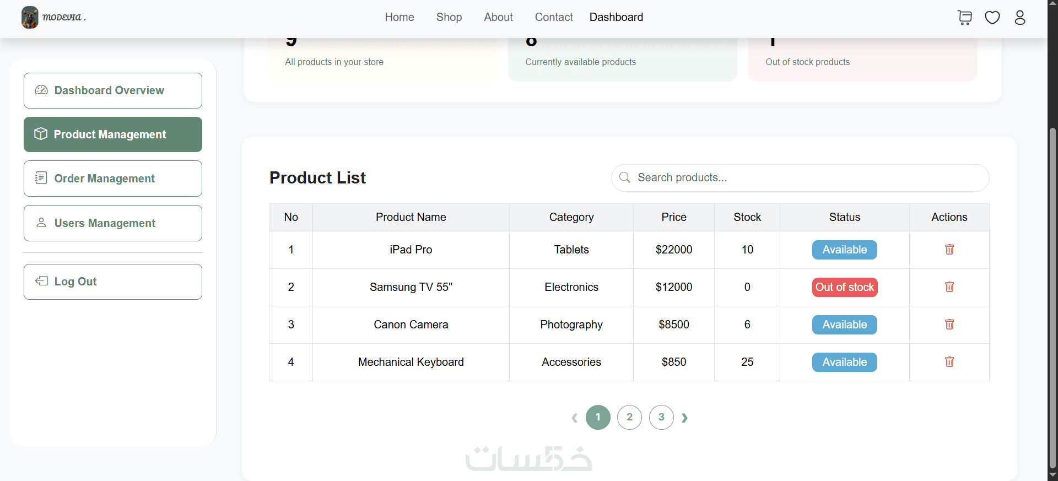
Task: Open the user account profile icon
Action: [x=1020, y=18]
